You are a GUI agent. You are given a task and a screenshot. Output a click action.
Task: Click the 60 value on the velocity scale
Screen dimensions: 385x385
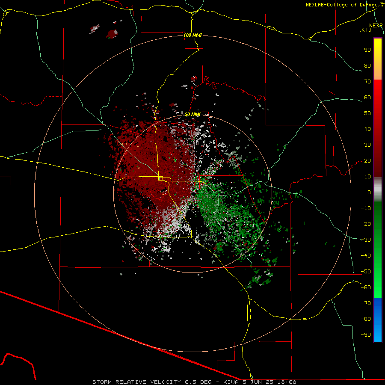[x=367, y=98]
